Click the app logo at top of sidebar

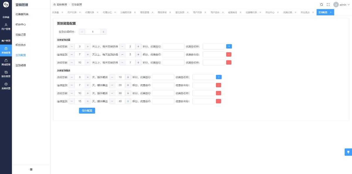(x=6, y=5)
